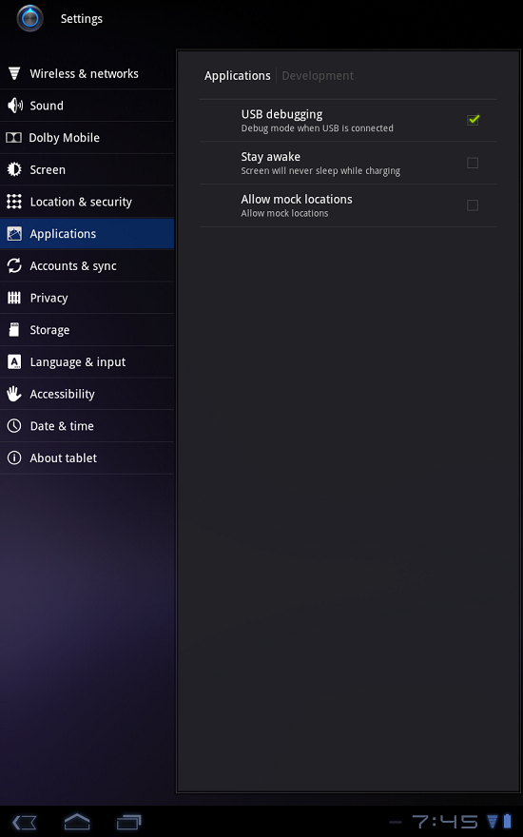This screenshot has width=523, height=837.
Task: Tap the Back navigation button
Action: coord(25,822)
